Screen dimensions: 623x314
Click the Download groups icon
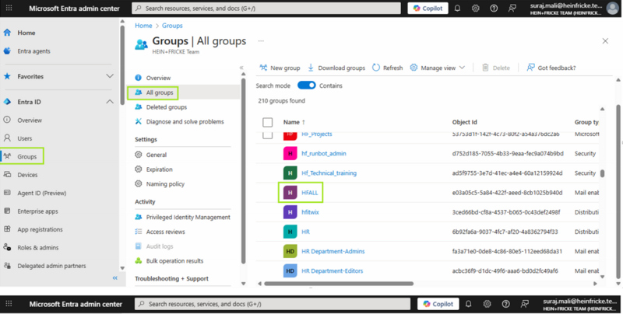(x=311, y=68)
